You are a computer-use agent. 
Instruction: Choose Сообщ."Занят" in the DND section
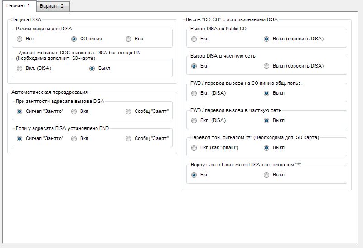click(128, 139)
